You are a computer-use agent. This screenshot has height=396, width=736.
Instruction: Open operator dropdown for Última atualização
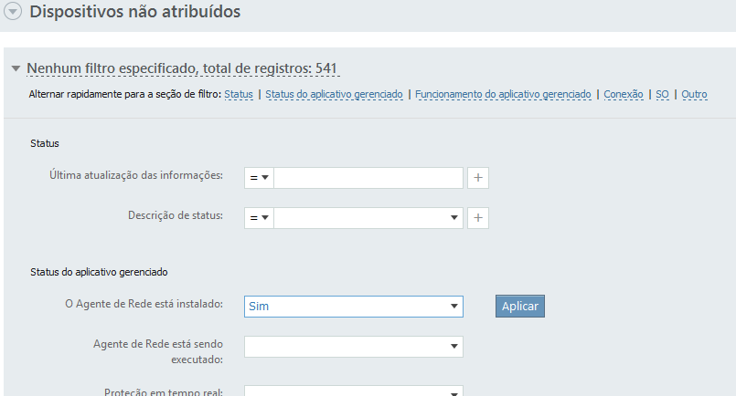(259, 178)
